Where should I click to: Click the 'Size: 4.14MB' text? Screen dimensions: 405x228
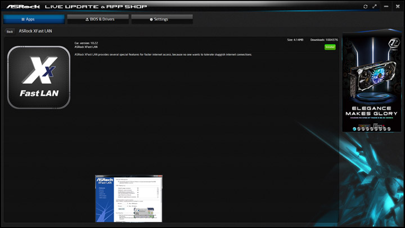click(295, 40)
